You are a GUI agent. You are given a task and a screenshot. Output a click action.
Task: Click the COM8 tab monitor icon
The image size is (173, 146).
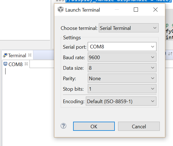5,64
